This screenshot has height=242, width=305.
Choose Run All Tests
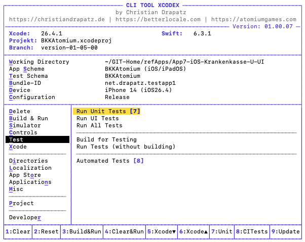[x=99, y=125]
